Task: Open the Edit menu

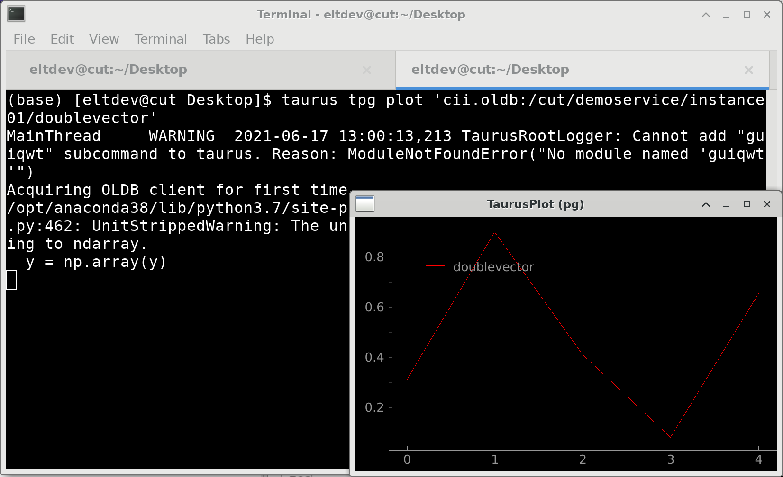Action: (62, 39)
